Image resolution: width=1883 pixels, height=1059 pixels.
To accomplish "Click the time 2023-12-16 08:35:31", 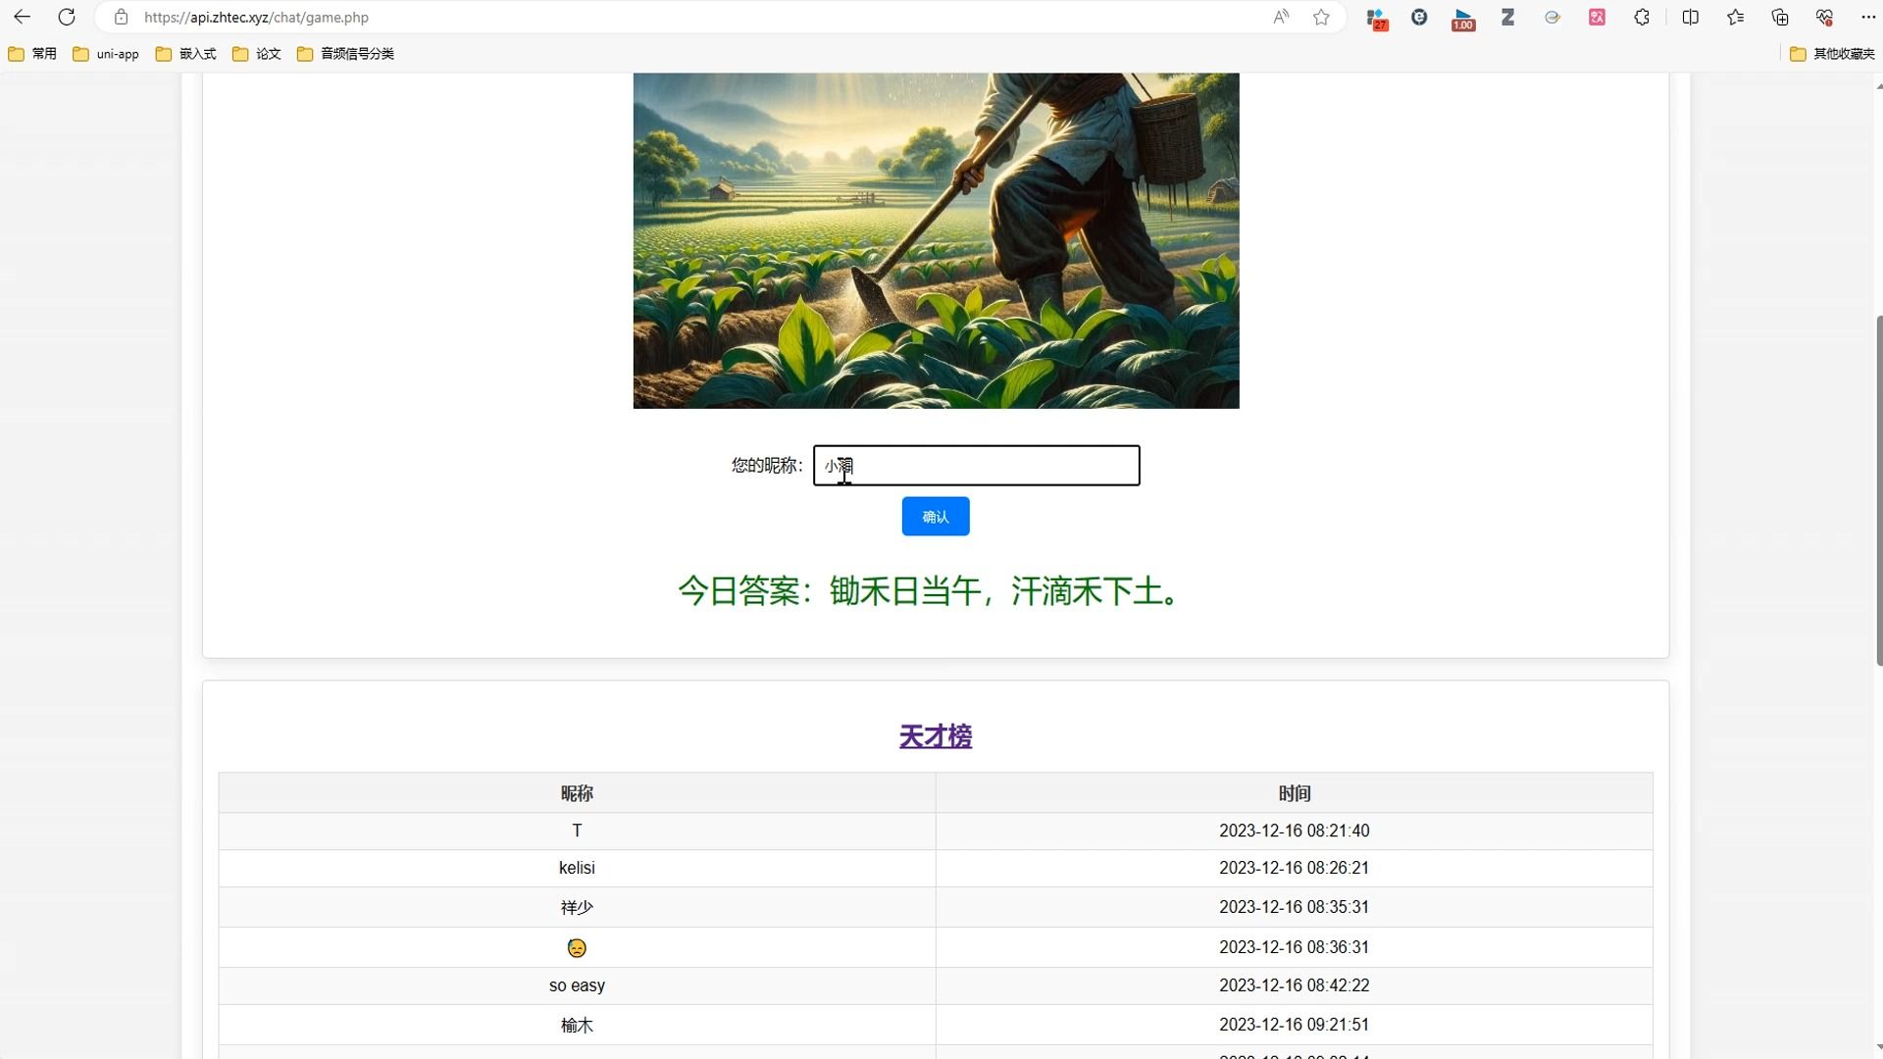I will 1295,907.
